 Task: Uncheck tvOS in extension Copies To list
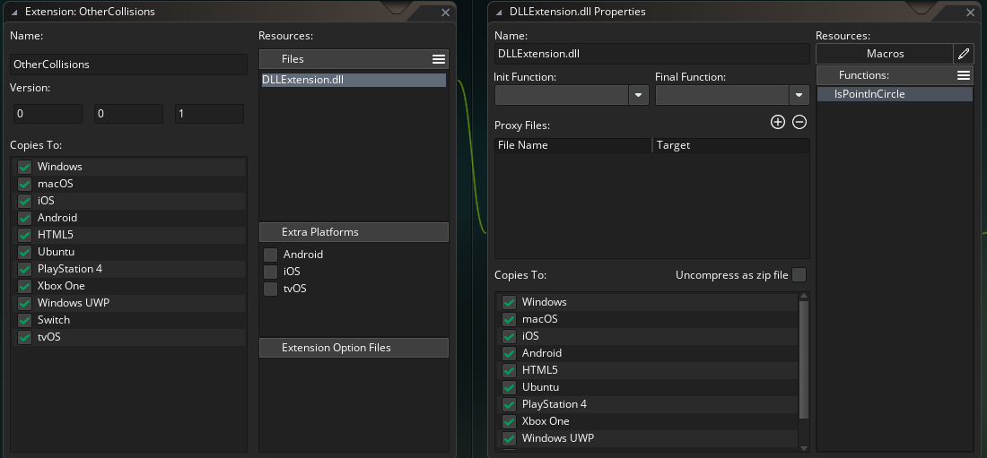pyautogui.click(x=24, y=337)
